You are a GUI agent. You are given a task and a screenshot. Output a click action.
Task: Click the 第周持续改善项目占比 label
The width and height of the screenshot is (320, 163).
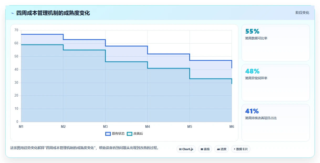coord(261,118)
